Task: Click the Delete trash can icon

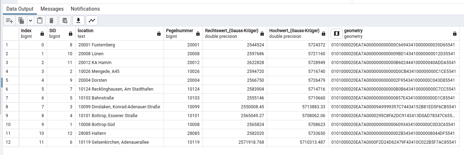Action: (x=51, y=21)
